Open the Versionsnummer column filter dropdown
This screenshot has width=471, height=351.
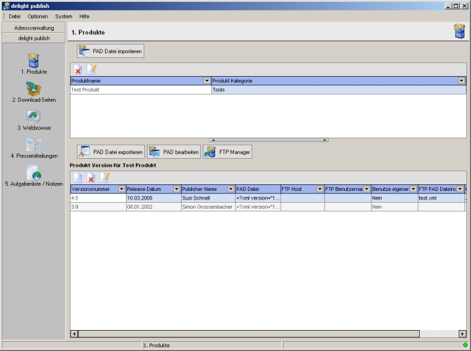click(x=121, y=189)
